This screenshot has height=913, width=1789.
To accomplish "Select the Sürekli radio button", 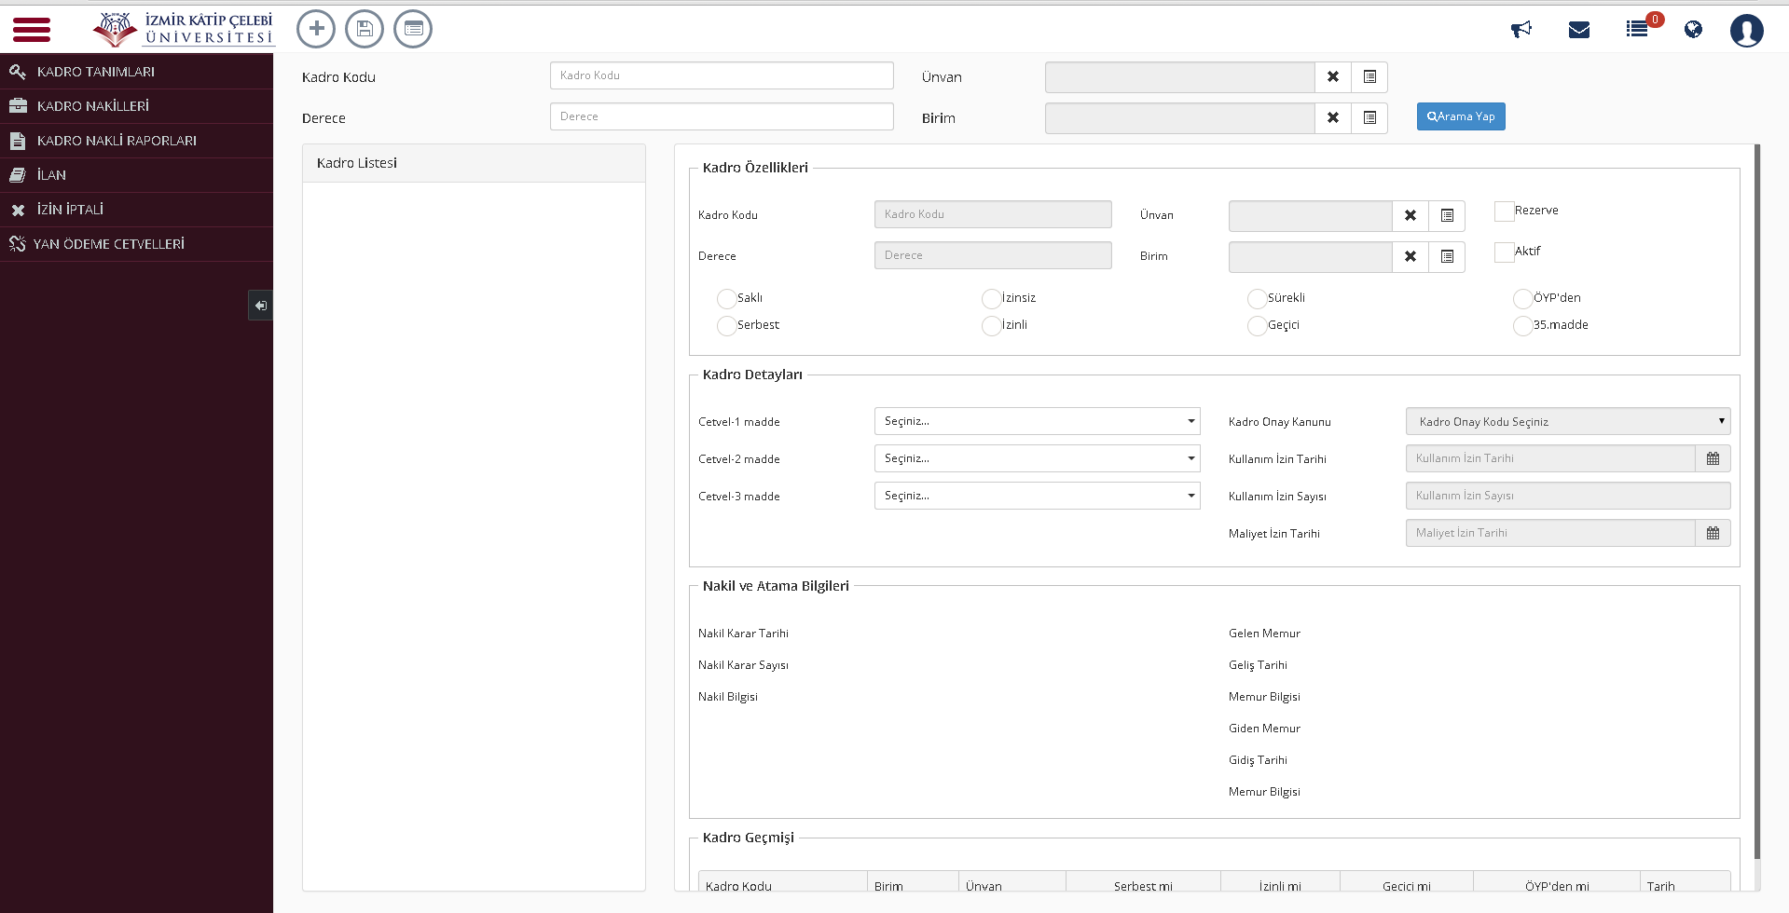I will click(1257, 299).
